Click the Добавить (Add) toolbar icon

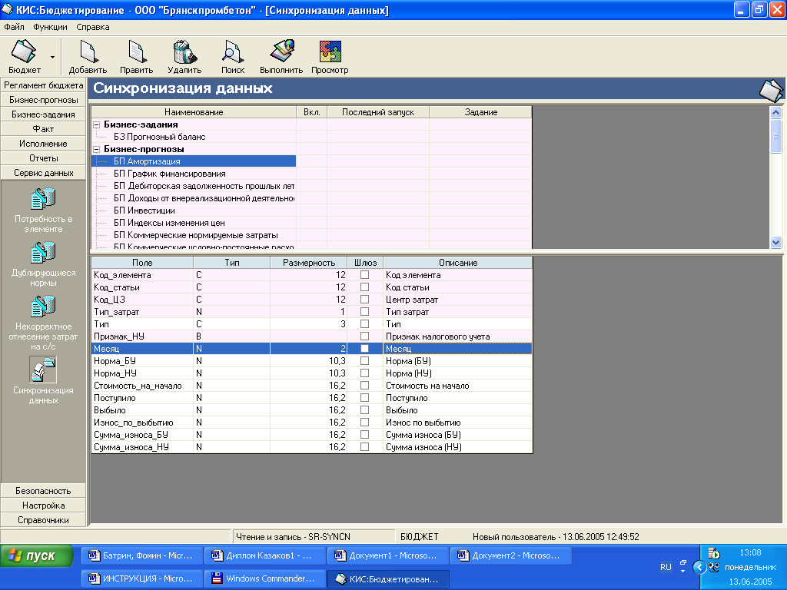click(87, 52)
